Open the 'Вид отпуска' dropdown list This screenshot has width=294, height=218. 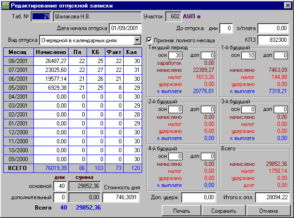click(137, 40)
